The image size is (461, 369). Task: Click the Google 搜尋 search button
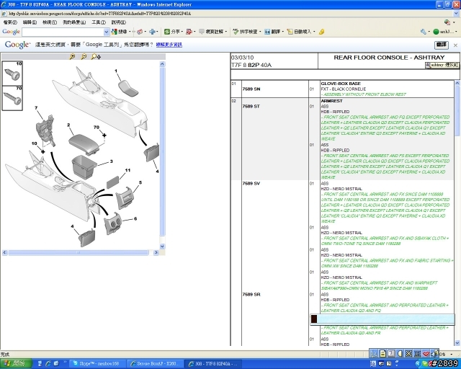point(120,32)
